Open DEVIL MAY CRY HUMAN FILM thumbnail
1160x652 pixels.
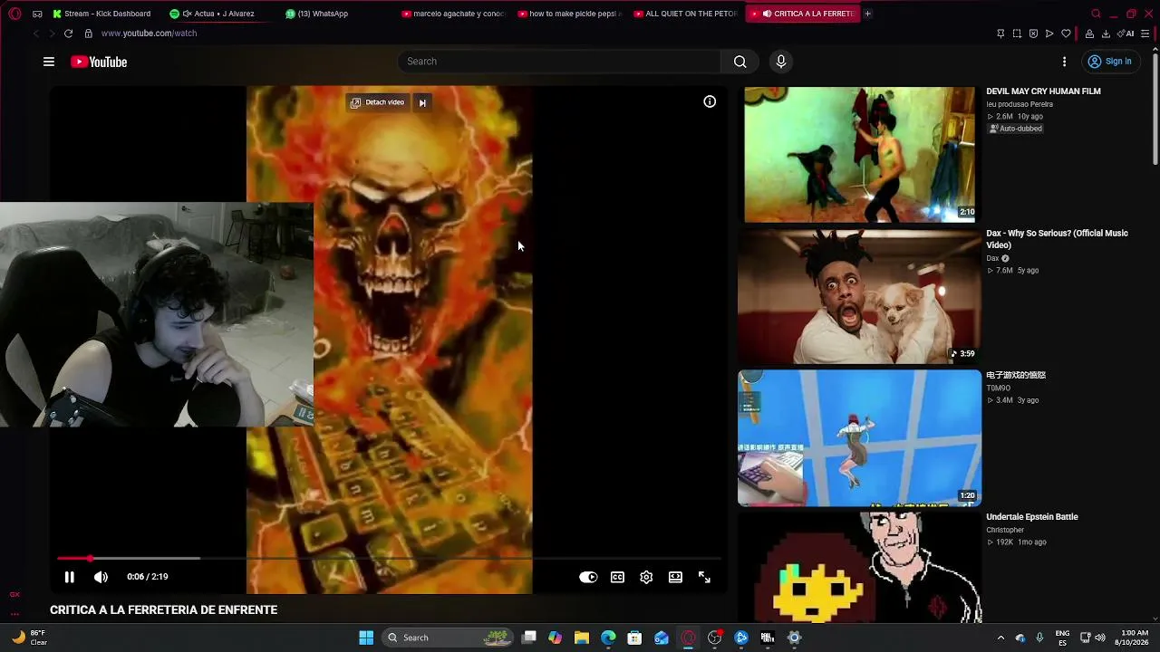(859, 155)
